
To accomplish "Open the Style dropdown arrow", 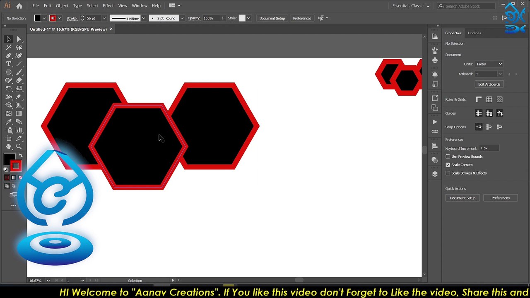I will 248,18.
